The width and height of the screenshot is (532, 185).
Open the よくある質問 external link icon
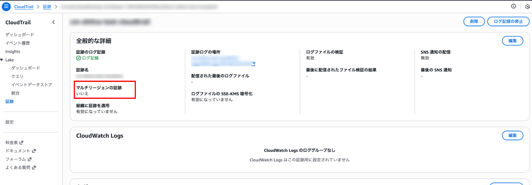click(x=34, y=168)
